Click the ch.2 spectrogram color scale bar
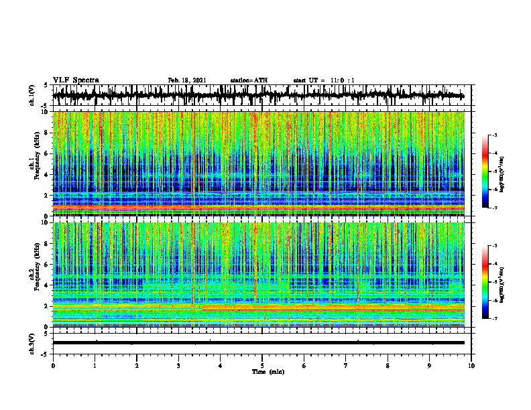 (485, 282)
